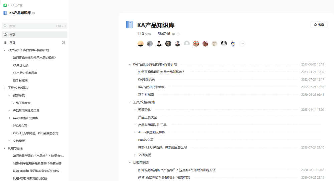334x181 pixels.
Task: Open the first member avatar with sunset
Action: [x=140, y=44]
